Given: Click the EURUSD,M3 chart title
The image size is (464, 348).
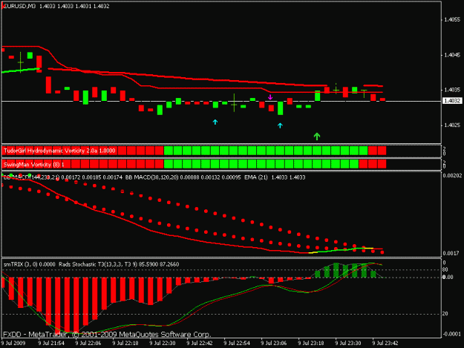Looking at the screenshot, I should (x=19, y=6).
